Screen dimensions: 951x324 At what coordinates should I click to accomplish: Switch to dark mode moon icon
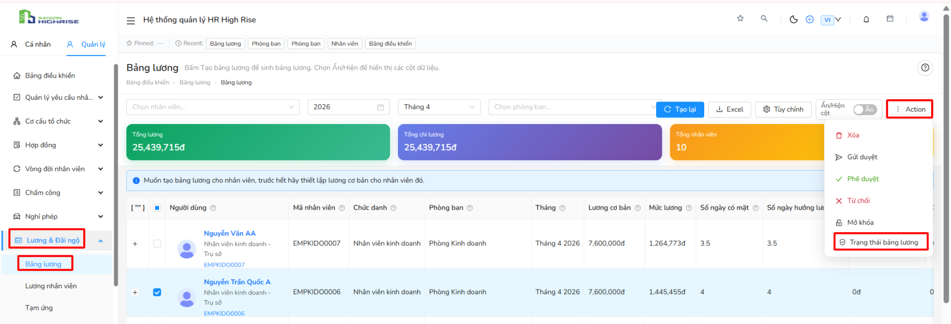(x=794, y=19)
